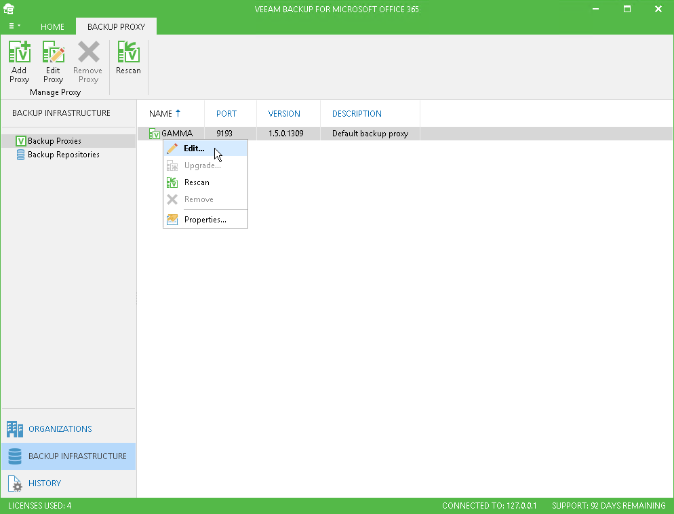The height and width of the screenshot is (514, 674).
Task: Click the icon beside Properties...
Action: [172, 220]
